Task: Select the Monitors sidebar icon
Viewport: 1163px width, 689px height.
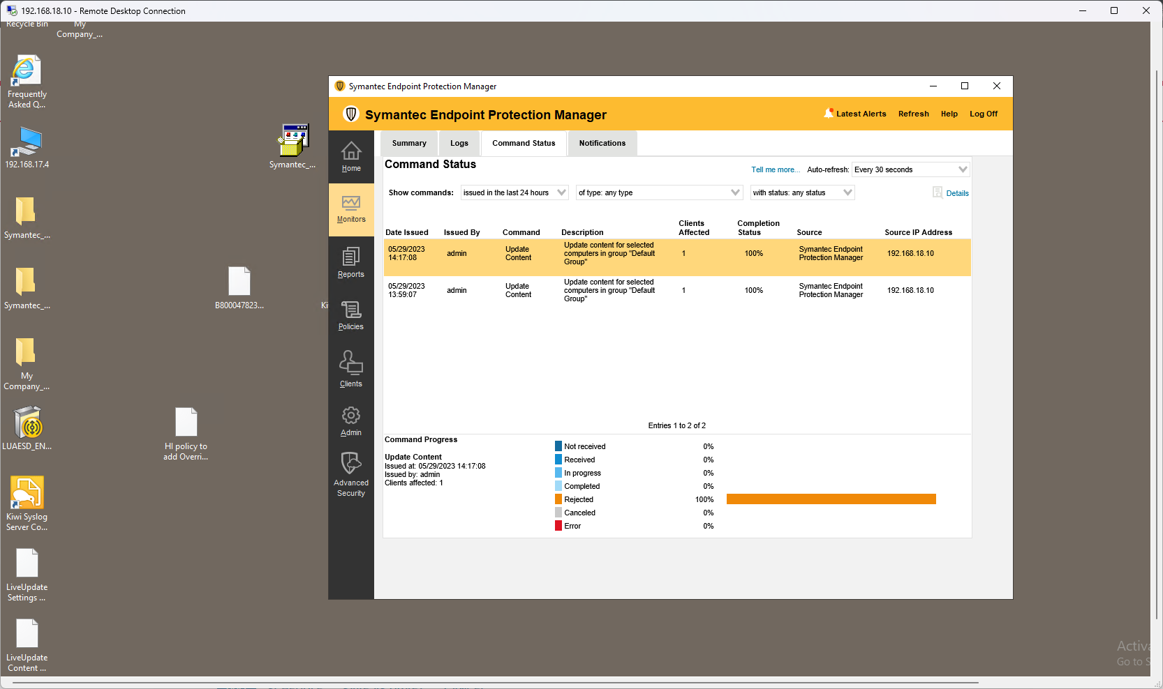Action: (351, 203)
